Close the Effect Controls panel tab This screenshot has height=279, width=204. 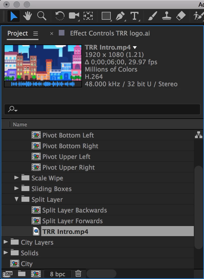(52, 34)
